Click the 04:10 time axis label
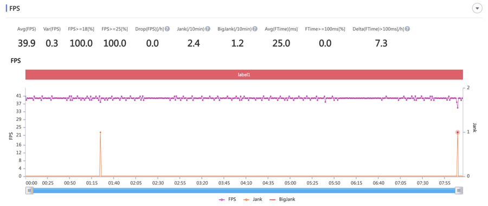This screenshot has width=488, height=206. click(246, 183)
